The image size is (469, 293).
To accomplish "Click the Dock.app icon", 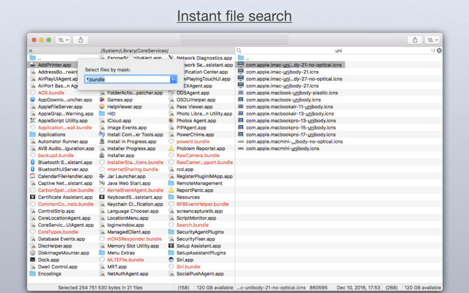I will 33,260.
